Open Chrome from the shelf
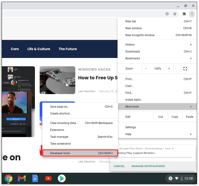Viewport: 199px width, 186px height. (9, 179)
